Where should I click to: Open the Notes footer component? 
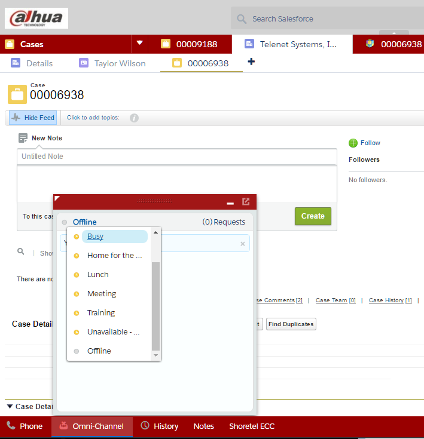click(203, 426)
